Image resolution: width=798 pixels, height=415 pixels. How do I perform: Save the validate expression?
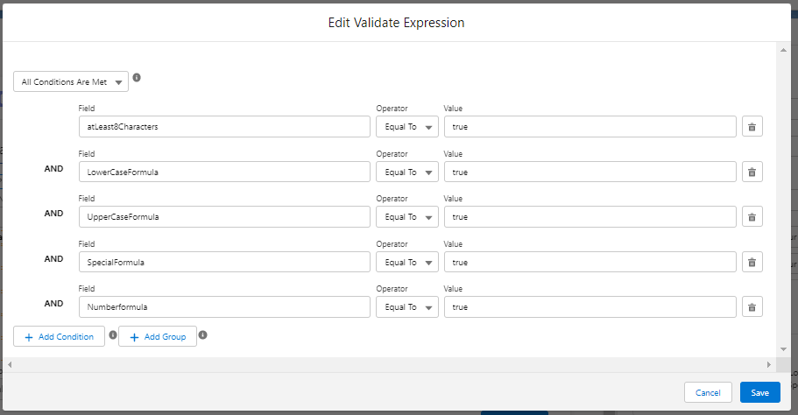(759, 392)
